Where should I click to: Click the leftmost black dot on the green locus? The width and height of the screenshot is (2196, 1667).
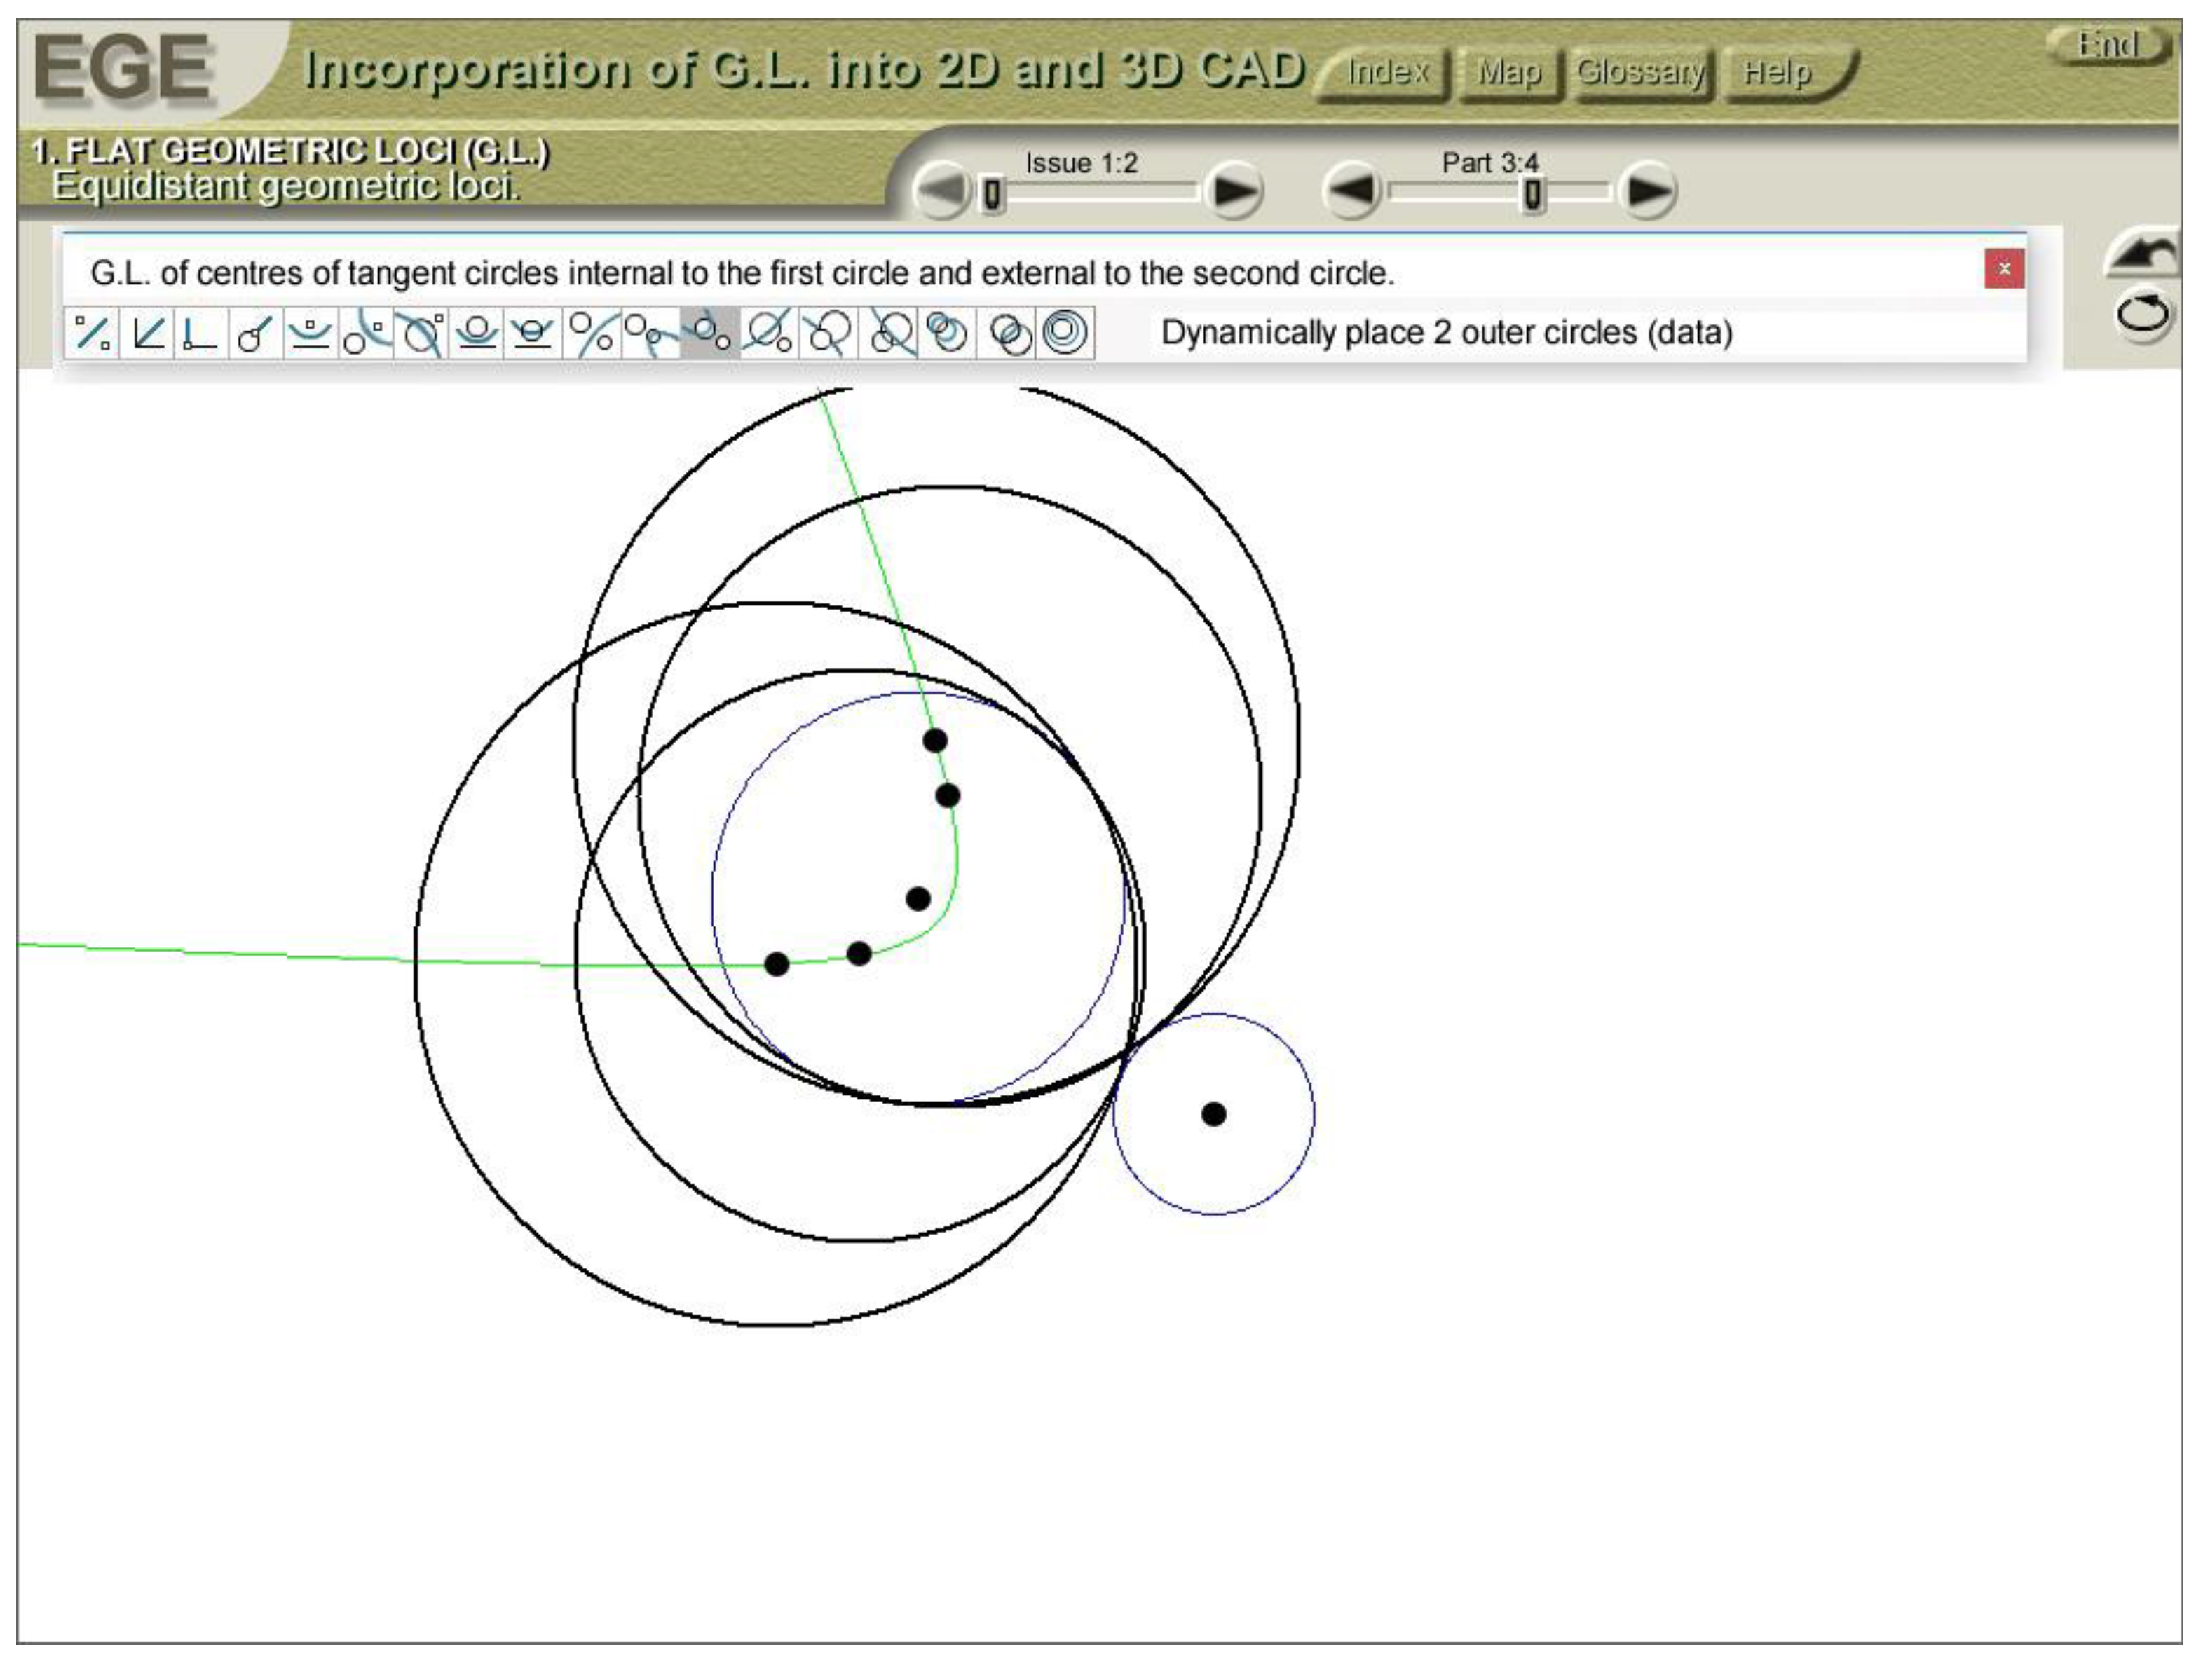pos(777,963)
